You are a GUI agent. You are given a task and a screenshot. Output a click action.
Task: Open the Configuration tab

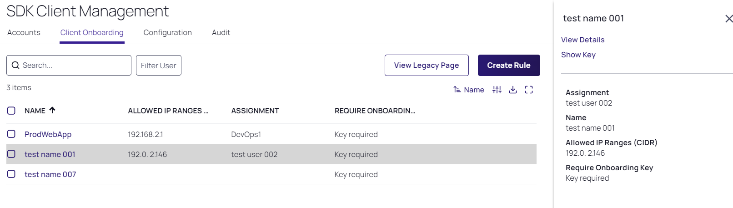(x=167, y=33)
